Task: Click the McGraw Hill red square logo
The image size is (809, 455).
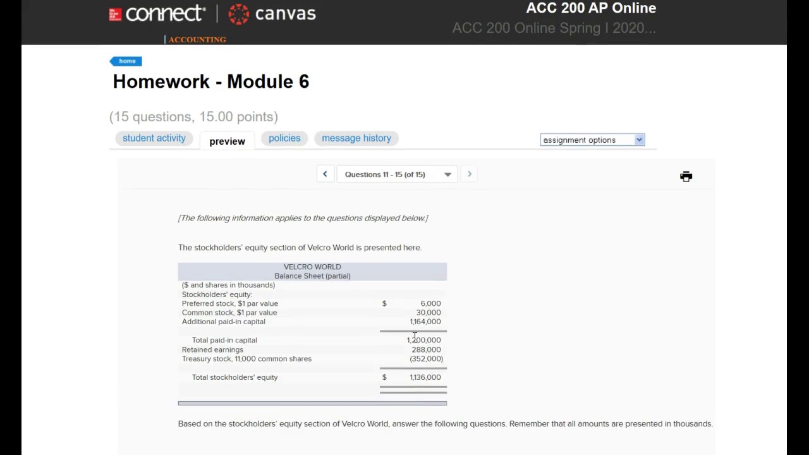Action: (115, 15)
